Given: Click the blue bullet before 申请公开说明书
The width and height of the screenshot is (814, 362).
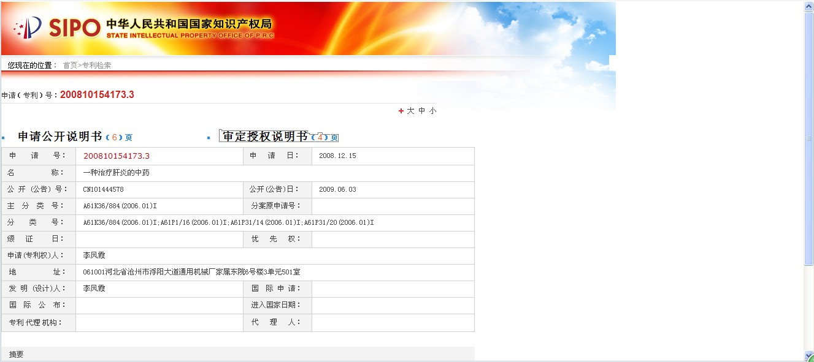Looking at the screenshot, I should pos(3,138).
